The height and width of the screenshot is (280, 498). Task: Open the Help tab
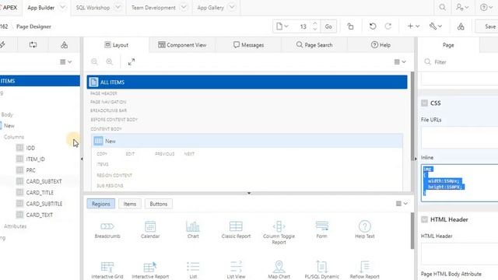click(381, 45)
